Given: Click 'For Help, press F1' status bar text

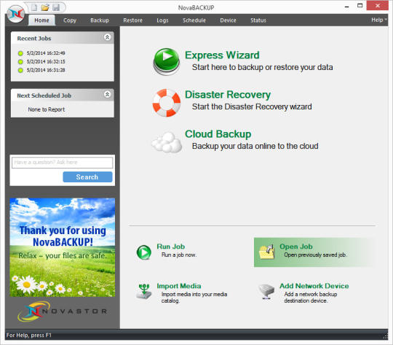Looking at the screenshot, I should pos(28,336).
